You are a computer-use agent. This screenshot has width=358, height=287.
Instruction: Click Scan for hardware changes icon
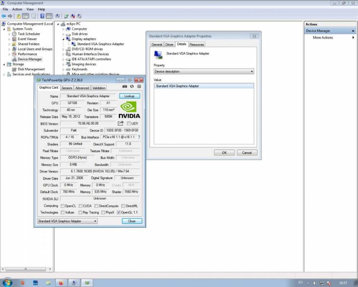pos(58,16)
